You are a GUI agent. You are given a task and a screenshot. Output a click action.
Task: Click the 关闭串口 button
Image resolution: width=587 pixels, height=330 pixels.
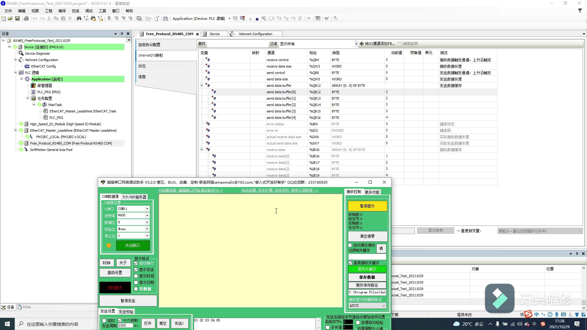click(133, 245)
